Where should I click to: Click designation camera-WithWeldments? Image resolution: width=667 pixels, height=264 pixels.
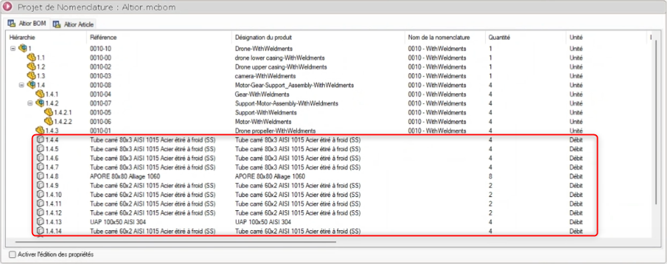click(265, 76)
